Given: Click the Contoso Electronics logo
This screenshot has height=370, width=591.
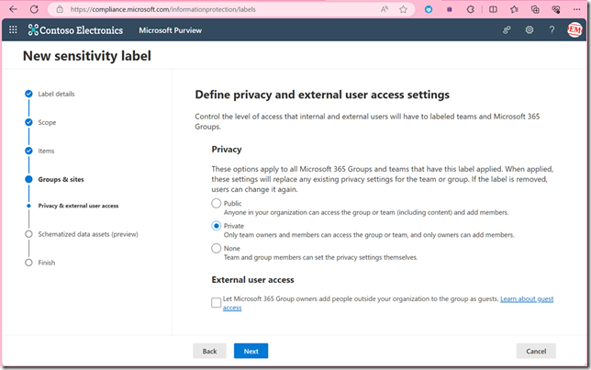Looking at the screenshot, I should (x=75, y=30).
